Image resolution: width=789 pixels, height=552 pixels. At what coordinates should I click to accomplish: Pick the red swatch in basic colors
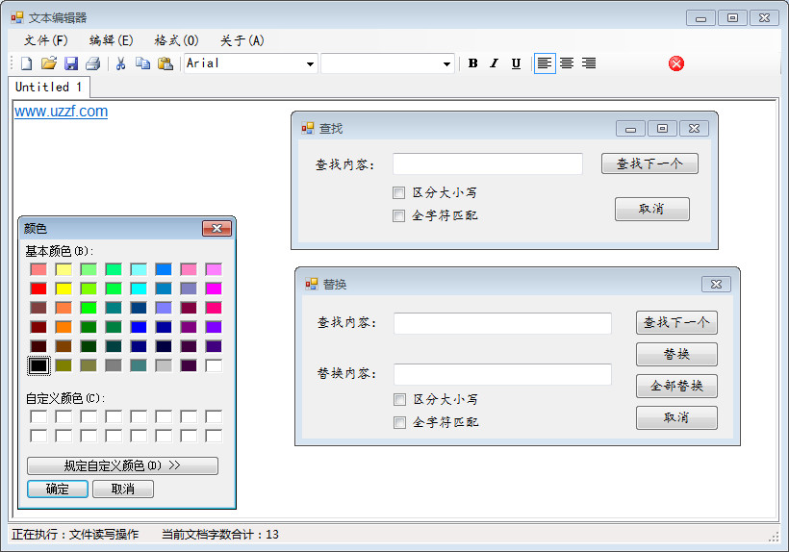pos(38,289)
